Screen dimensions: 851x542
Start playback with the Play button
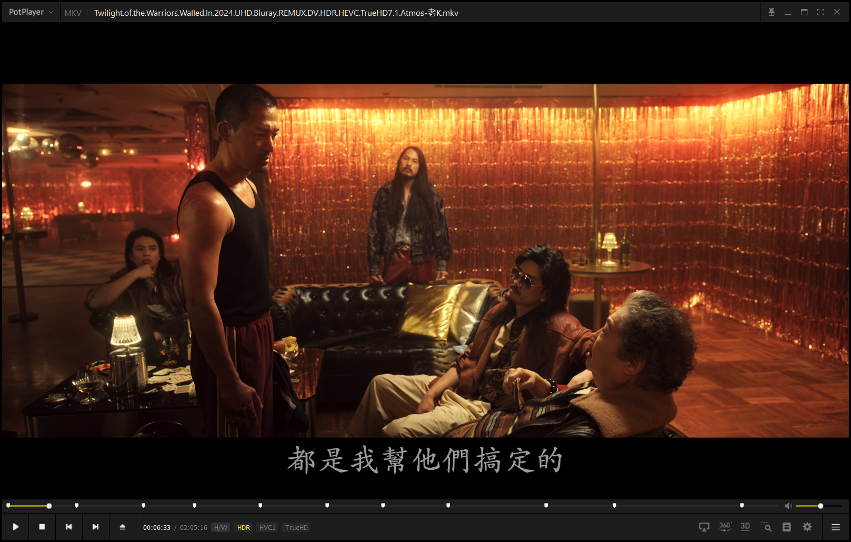click(15, 527)
